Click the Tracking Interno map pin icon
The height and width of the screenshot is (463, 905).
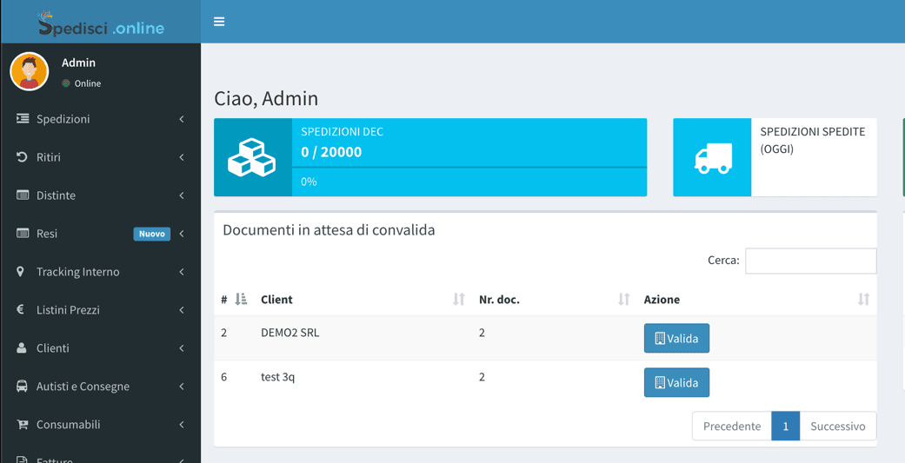[x=21, y=272]
